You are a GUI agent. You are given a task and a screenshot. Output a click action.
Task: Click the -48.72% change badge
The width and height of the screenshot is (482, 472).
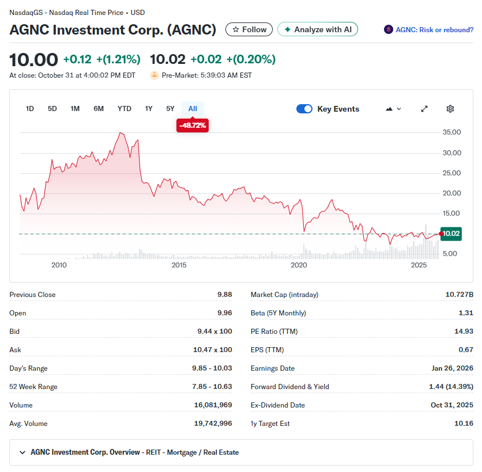tap(193, 125)
